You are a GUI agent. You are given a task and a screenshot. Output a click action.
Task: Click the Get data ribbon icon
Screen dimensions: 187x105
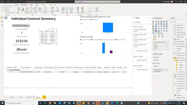[x=18, y=9]
